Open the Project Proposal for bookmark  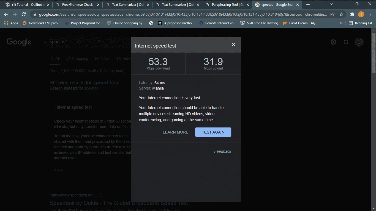pos(83,23)
